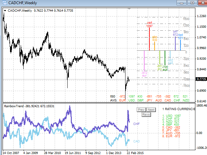Select USD in the bottom currency row
This screenshot has height=155, width=207.
tap(132, 100)
